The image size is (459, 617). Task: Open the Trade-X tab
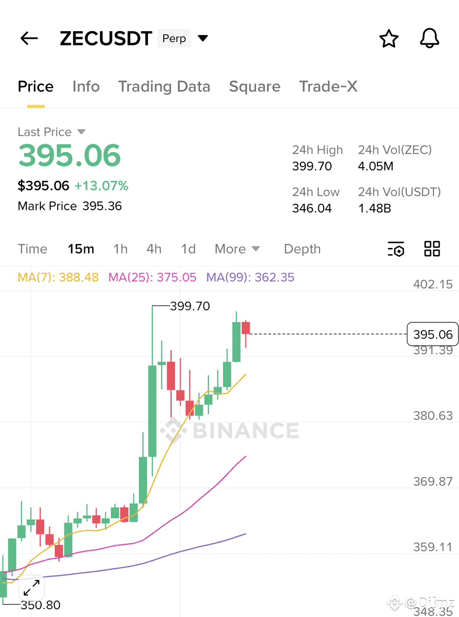(x=329, y=87)
